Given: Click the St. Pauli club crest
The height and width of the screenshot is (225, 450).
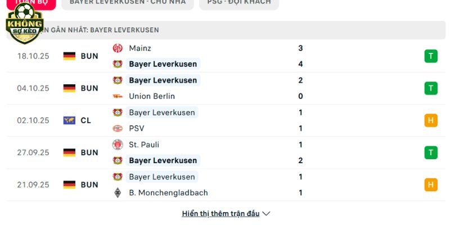Looking at the screenshot, I should point(118,145).
